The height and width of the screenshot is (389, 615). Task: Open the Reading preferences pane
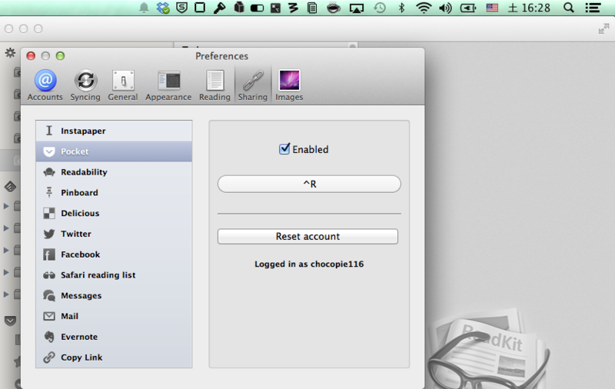[214, 85]
